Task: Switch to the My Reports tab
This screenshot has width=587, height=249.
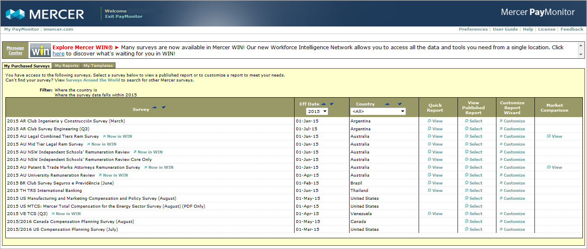Action: (67, 65)
